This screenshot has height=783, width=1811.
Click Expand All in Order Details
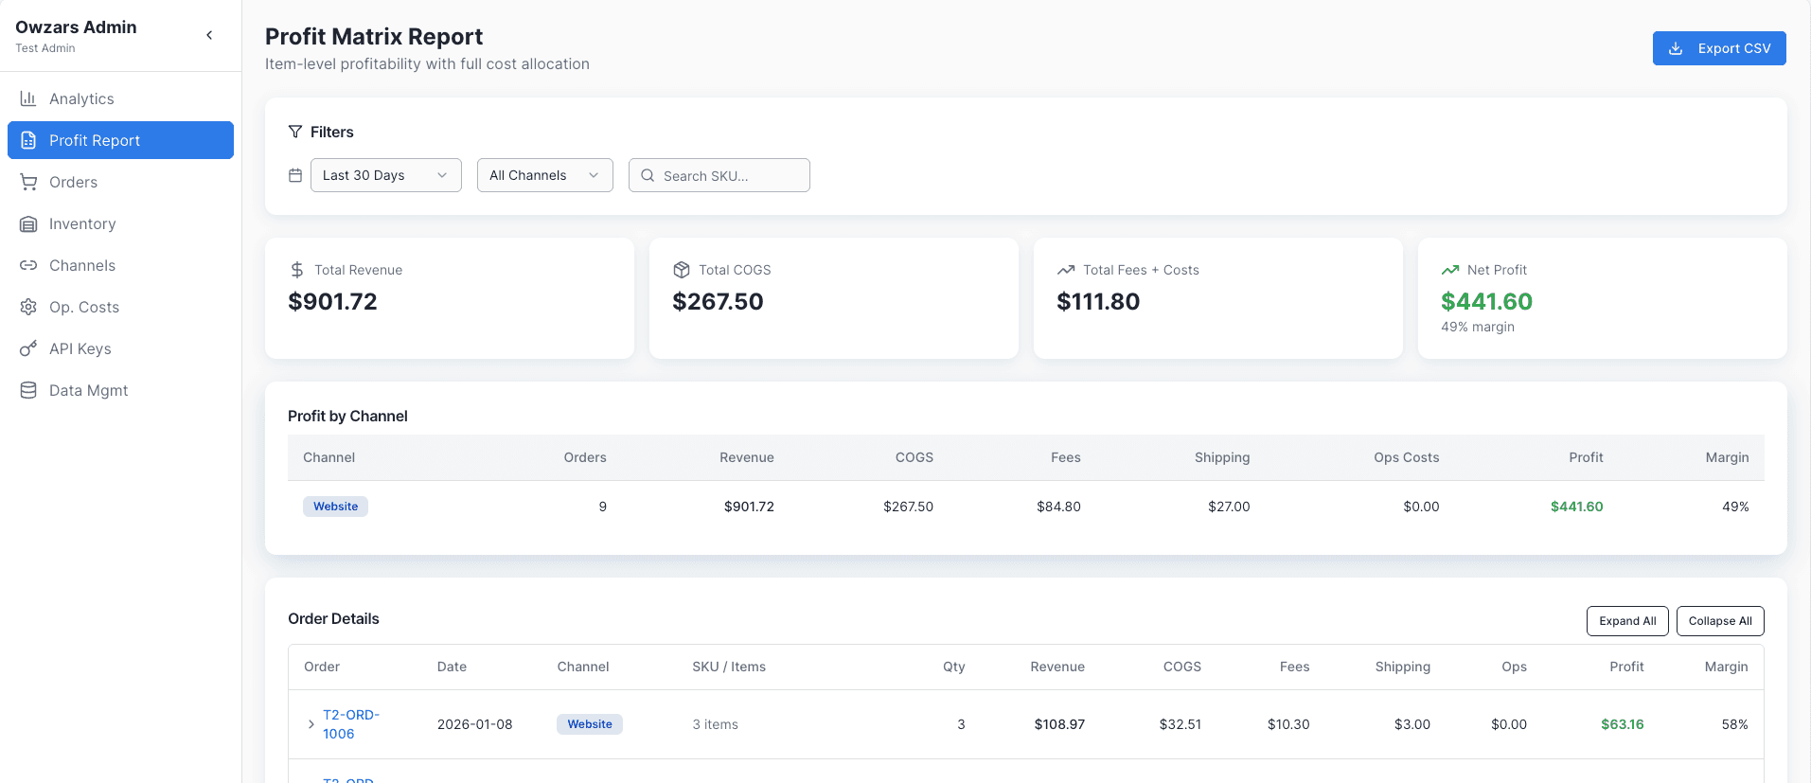coord(1627,621)
